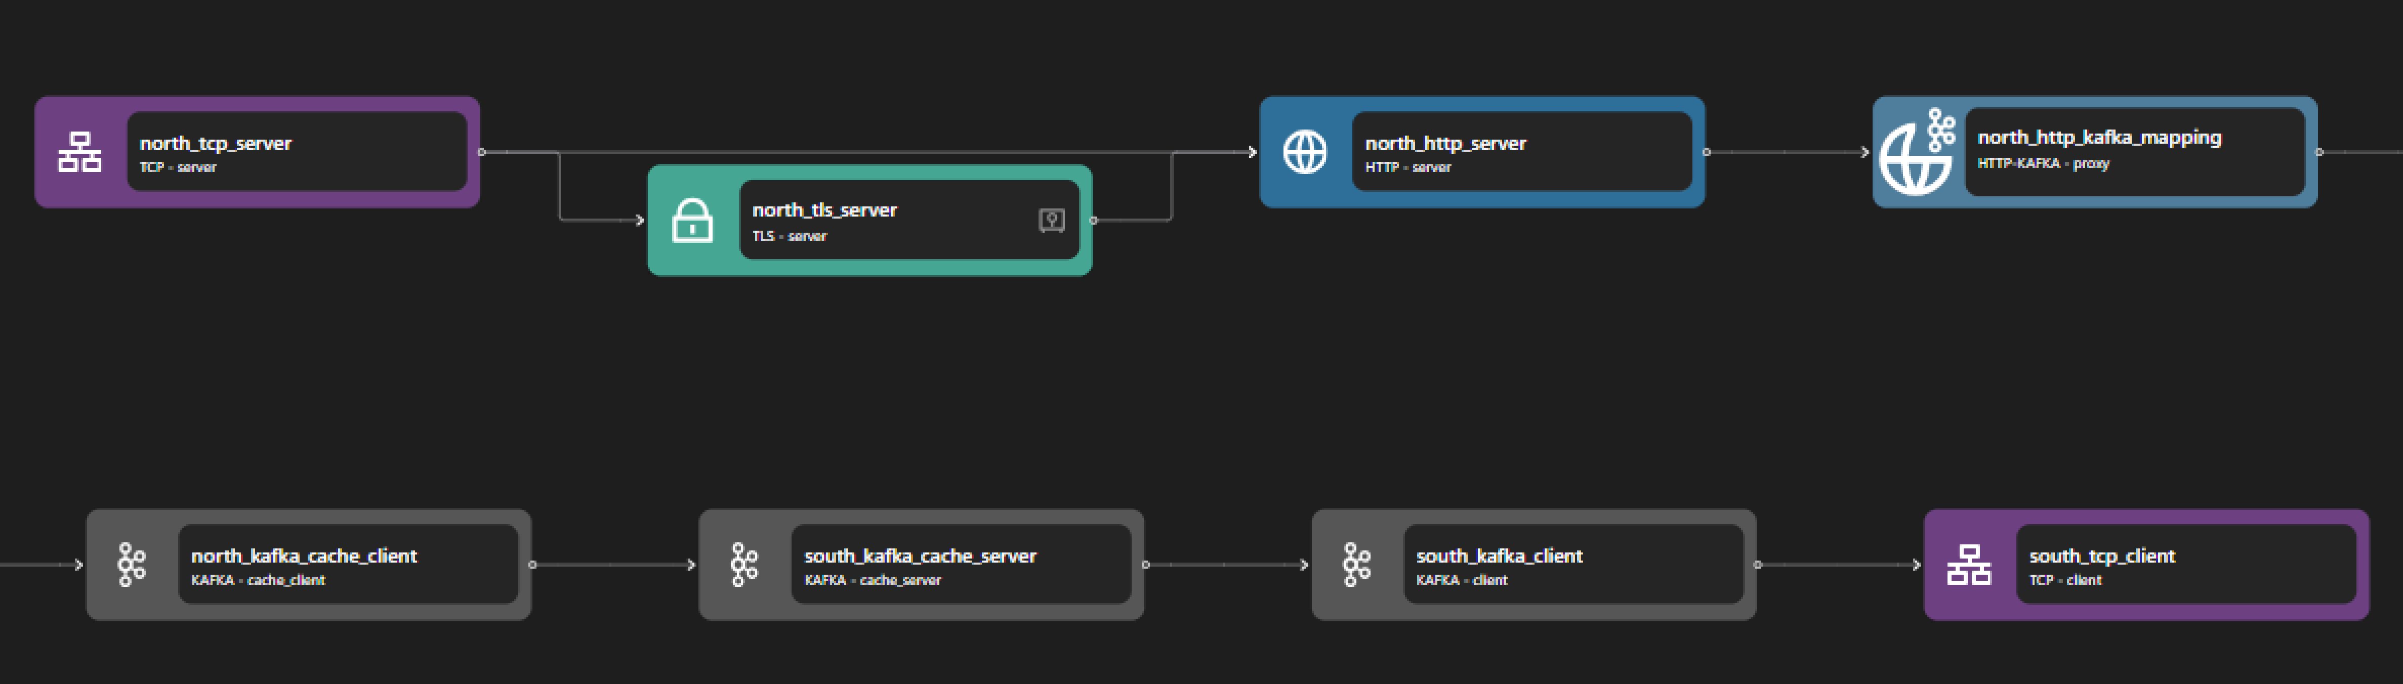Click the 'TCP - server' subtitle
Screen dimensions: 2403x684
[x=177, y=168]
